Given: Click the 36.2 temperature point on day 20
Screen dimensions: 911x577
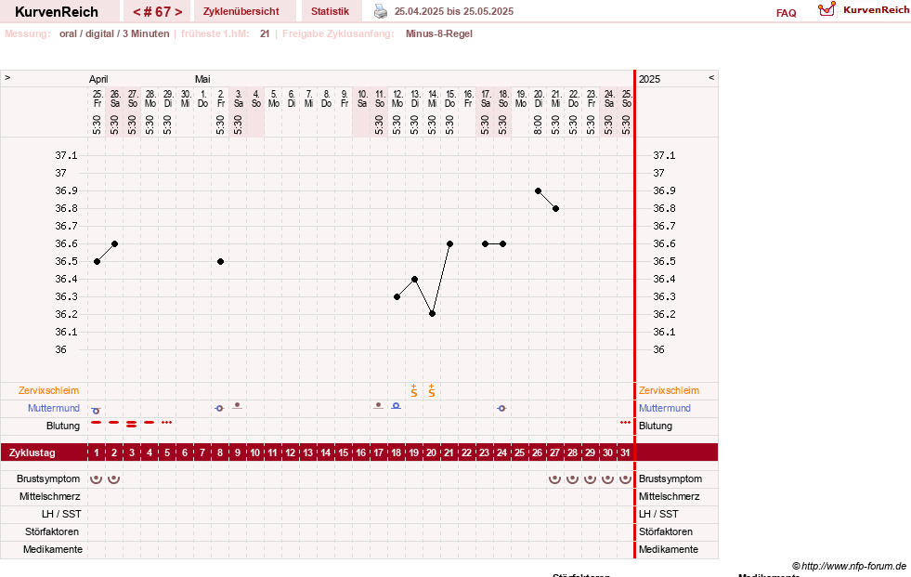Looking at the screenshot, I should pyautogui.click(x=432, y=314).
